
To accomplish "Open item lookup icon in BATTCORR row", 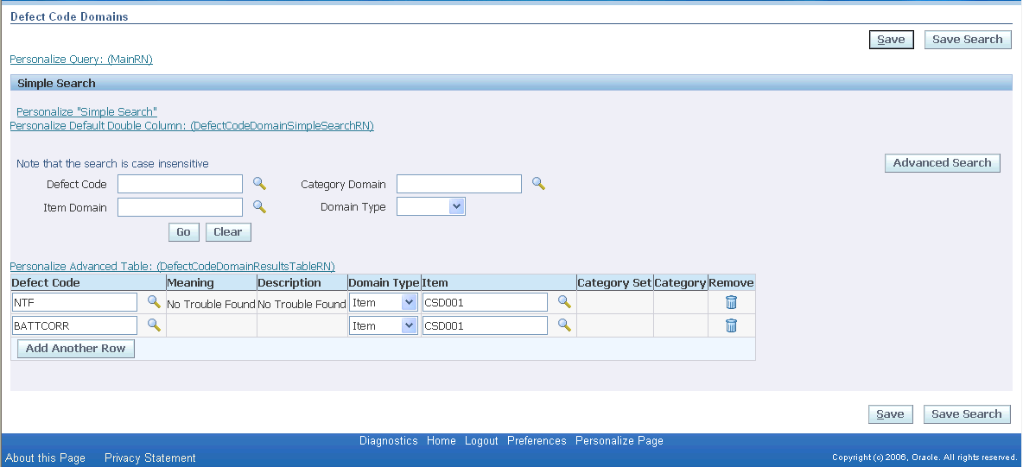I will 564,325.
